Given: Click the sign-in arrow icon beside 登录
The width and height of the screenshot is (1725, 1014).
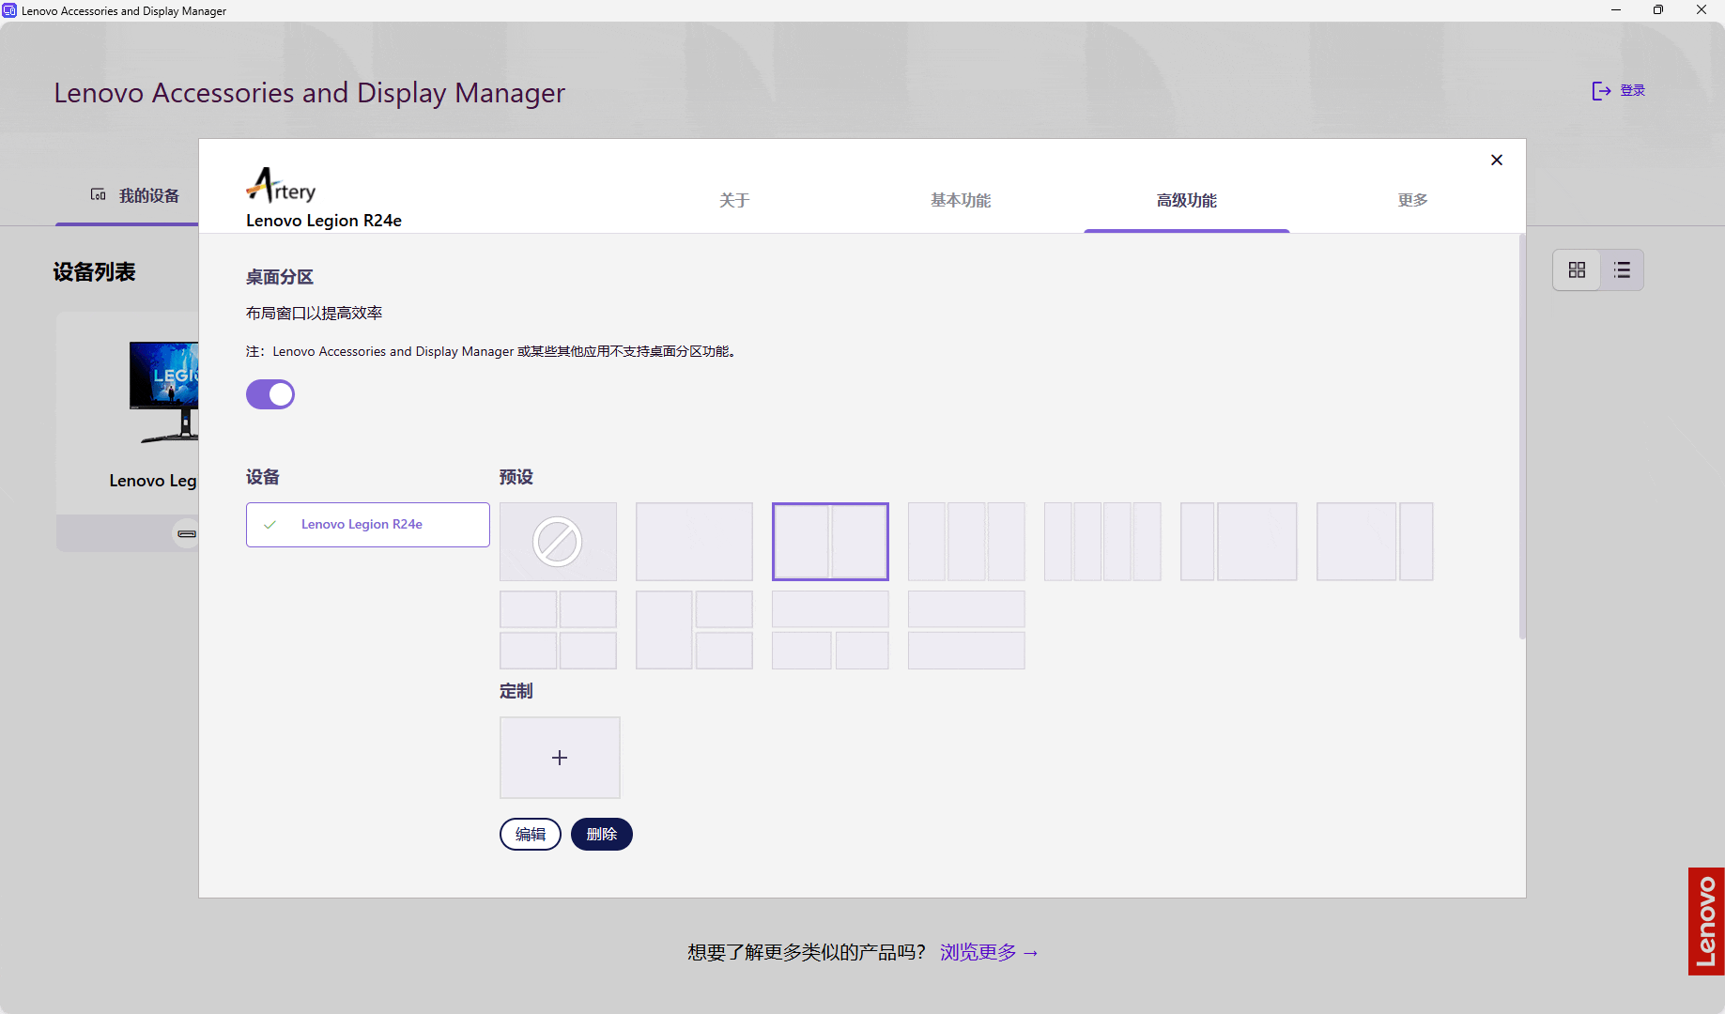Looking at the screenshot, I should click(x=1601, y=90).
